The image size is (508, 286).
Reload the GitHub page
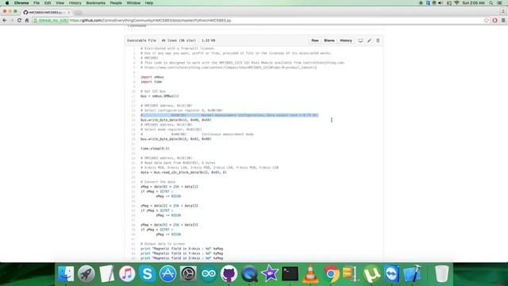[19, 20]
